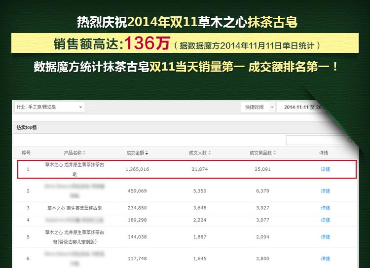
Task: Sort by 成交商品数 column
Action: [x=262, y=153]
